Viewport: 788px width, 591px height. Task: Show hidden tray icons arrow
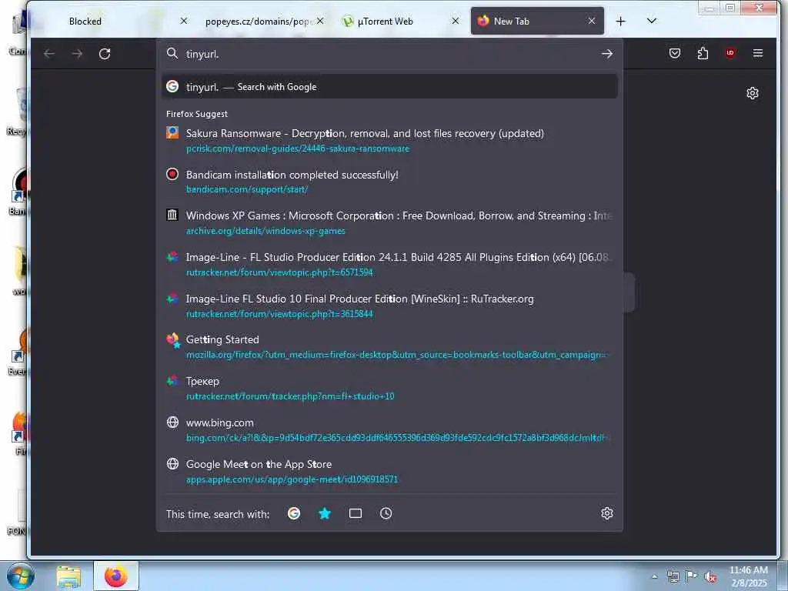point(654,576)
